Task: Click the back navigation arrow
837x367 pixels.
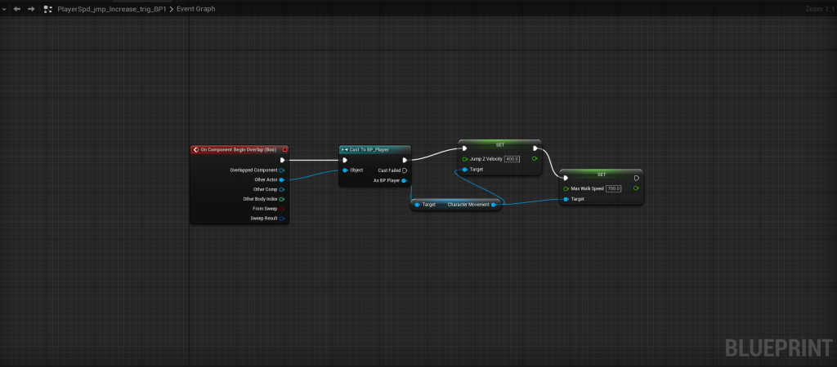Action: [17, 9]
